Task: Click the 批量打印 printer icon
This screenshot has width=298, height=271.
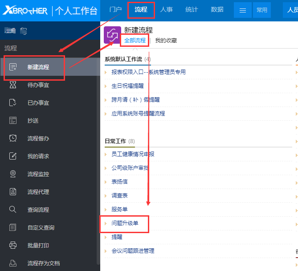Action: click(x=13, y=245)
